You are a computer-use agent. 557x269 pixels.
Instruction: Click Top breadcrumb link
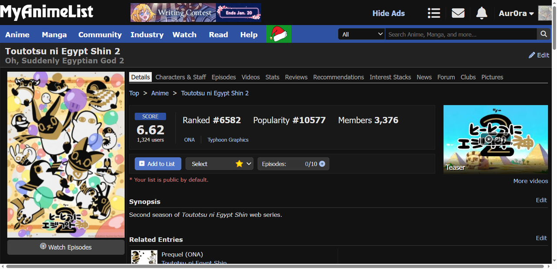coord(134,93)
